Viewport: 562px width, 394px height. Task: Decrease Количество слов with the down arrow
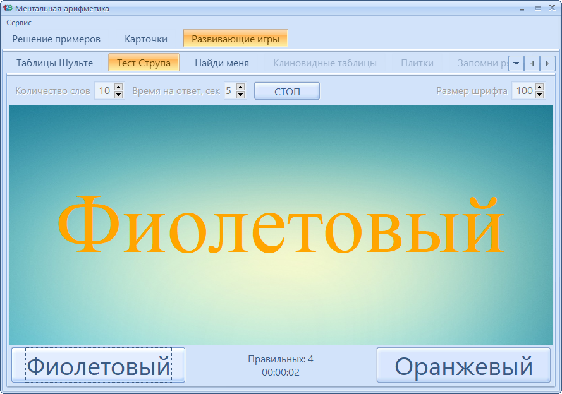tap(118, 93)
